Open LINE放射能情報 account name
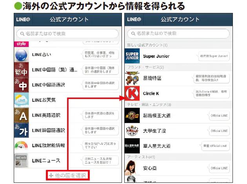The image size is (247, 184). pos(48,146)
